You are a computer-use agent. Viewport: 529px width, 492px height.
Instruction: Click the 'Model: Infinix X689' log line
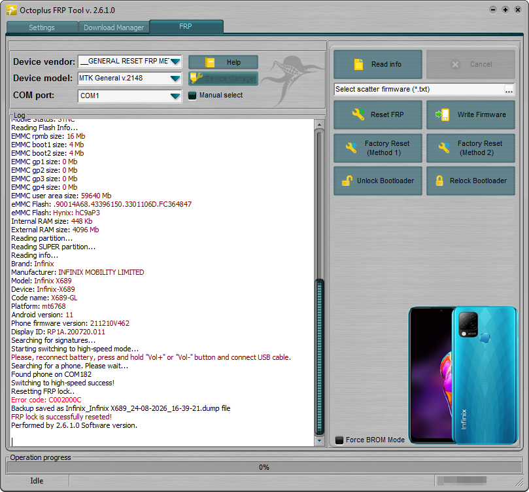tap(41, 281)
